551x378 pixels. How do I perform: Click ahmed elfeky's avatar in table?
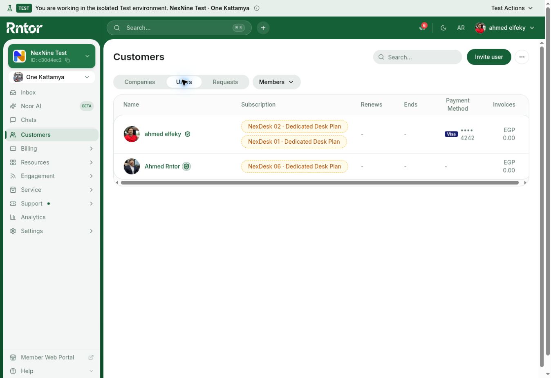coord(132,134)
